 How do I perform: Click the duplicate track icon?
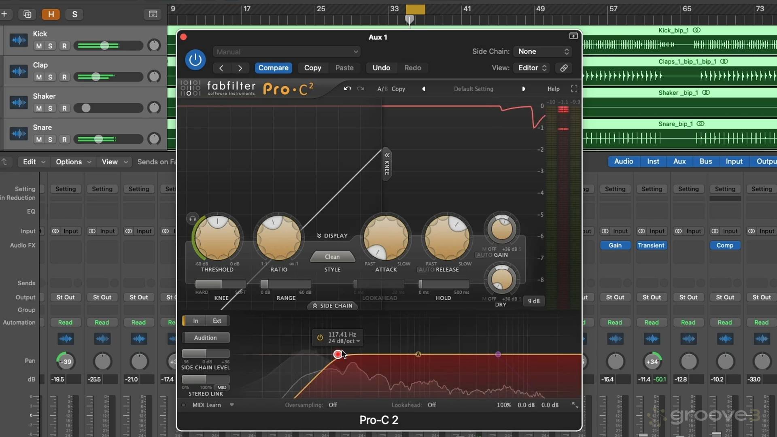coord(27,14)
